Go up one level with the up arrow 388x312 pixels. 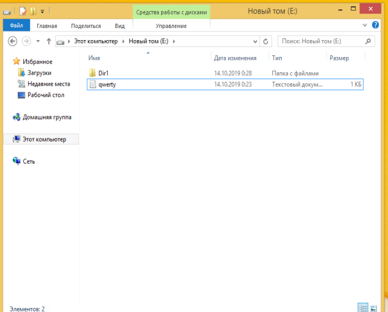point(49,41)
